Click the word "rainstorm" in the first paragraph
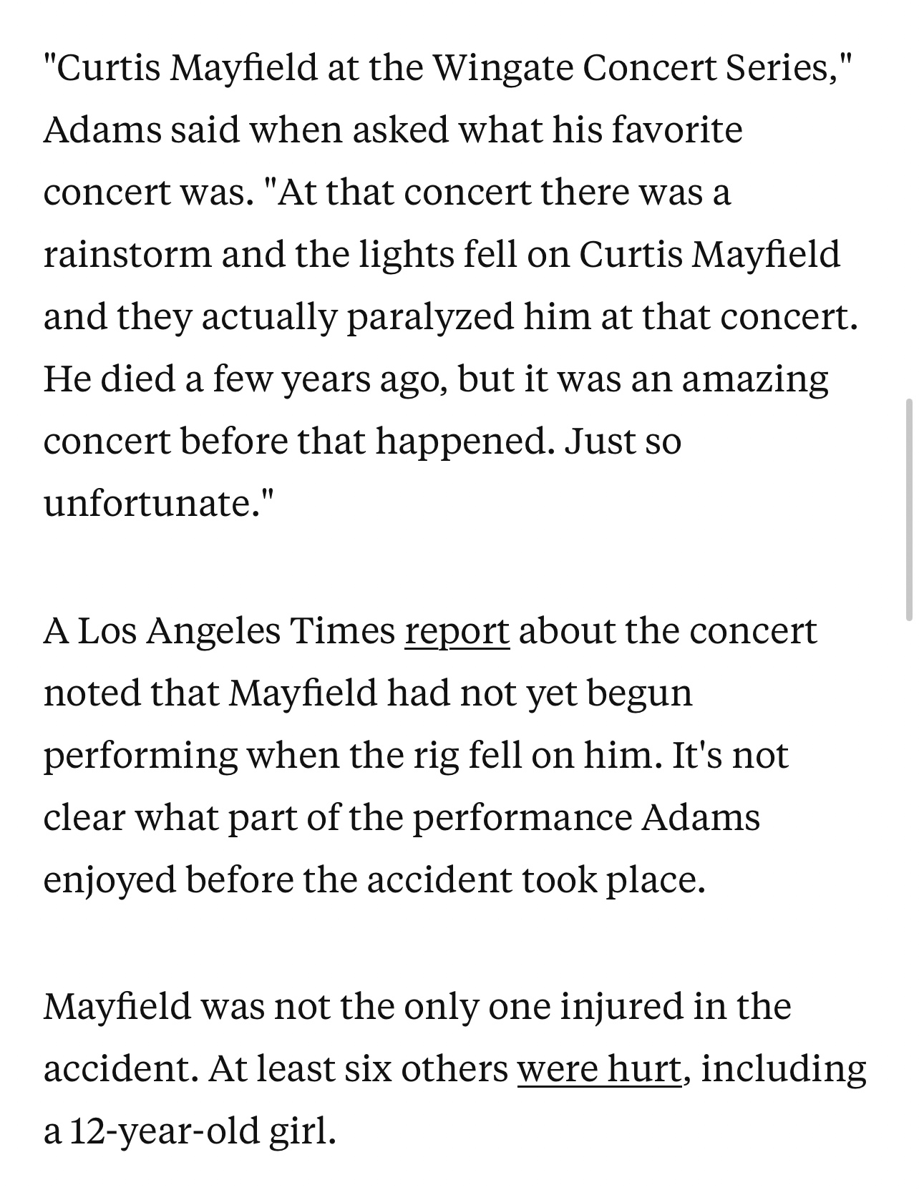The image size is (919, 1190). 127,255
